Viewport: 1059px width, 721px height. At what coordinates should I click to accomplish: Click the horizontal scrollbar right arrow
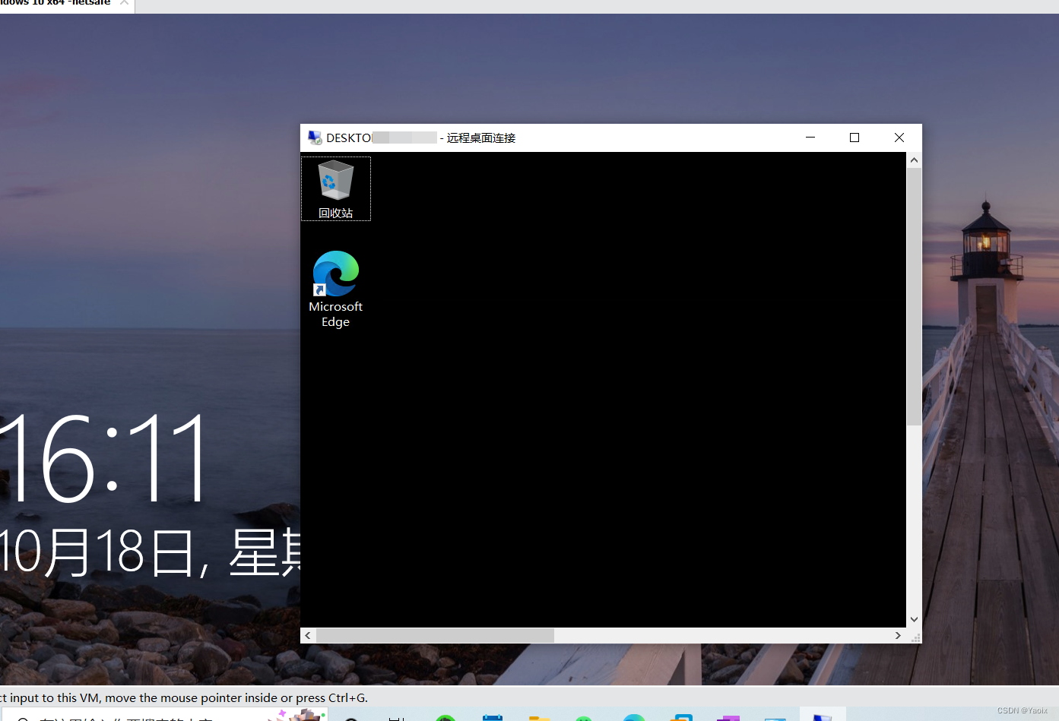coord(898,635)
